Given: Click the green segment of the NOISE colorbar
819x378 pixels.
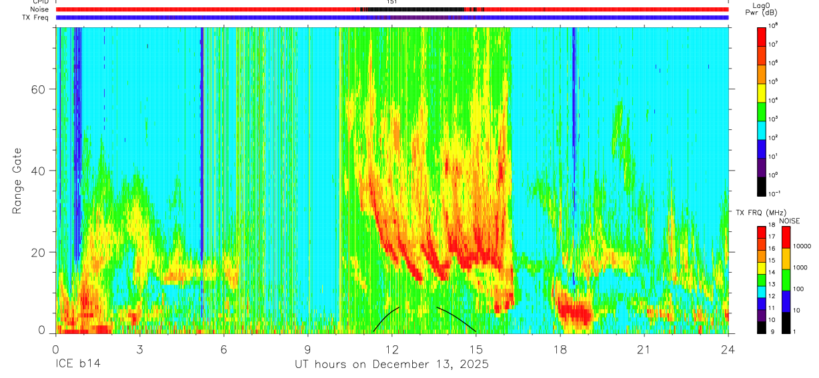Looking at the screenshot, I should click(786, 280).
